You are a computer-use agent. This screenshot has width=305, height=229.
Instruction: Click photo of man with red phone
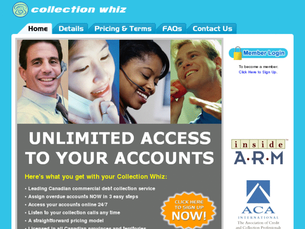(196, 82)
